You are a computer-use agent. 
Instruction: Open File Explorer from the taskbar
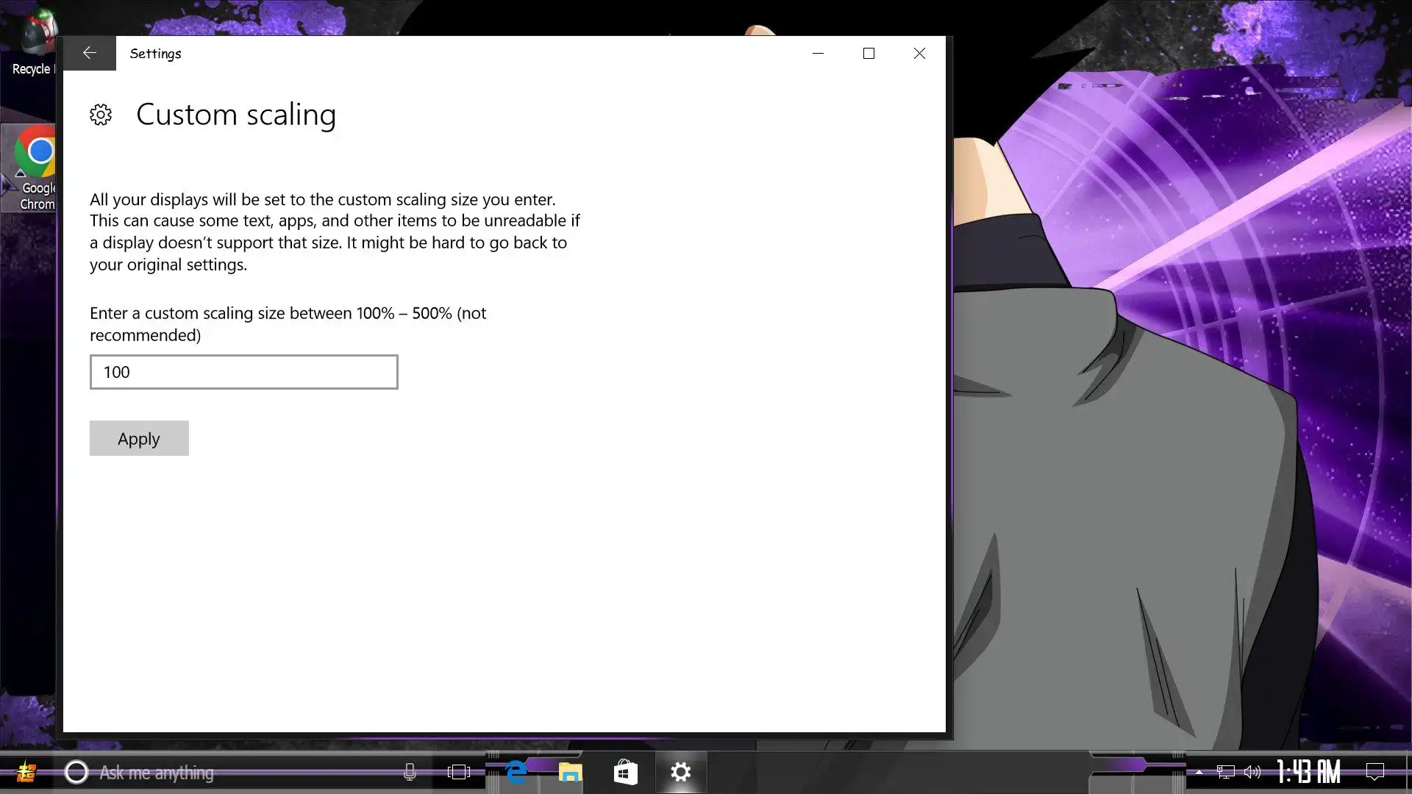570,772
